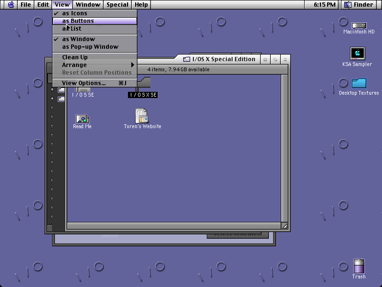Select 'as Window' menu entry
Image resolution: width=382 pixels, height=287 pixels.
coord(95,39)
